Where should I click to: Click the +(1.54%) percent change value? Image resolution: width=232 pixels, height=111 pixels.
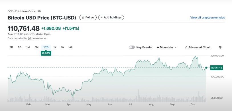click(71, 28)
